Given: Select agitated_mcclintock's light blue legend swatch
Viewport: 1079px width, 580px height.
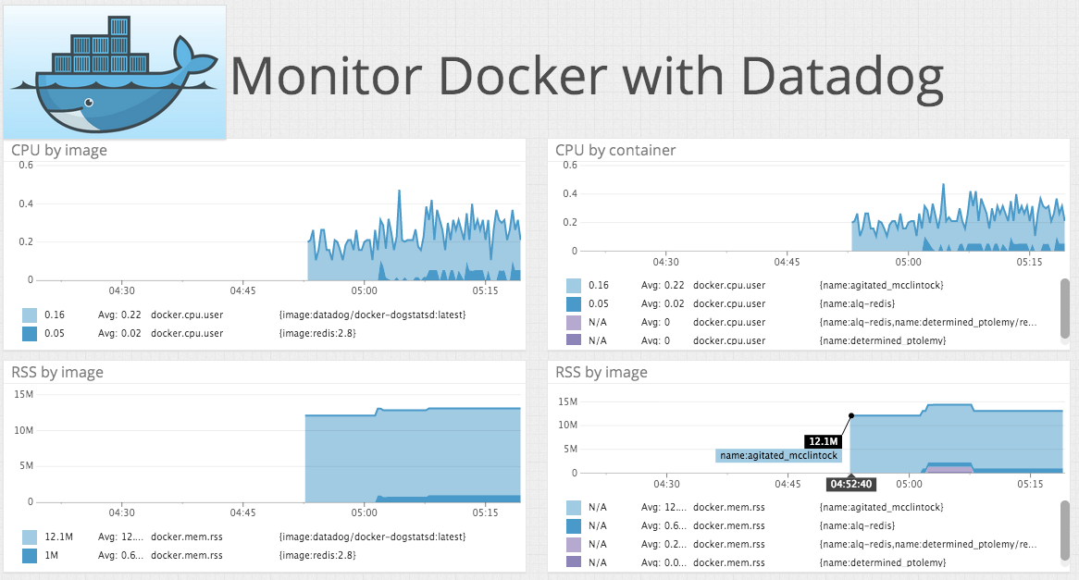Looking at the screenshot, I should pyautogui.click(x=576, y=285).
